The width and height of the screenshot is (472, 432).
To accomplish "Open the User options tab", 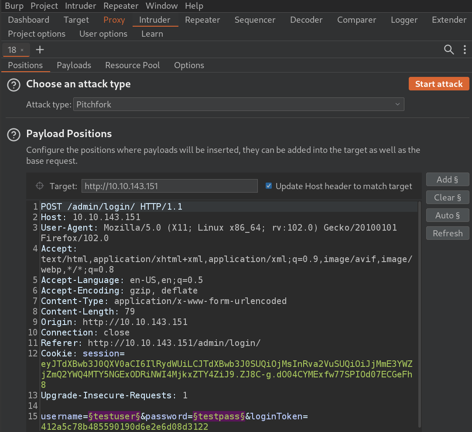I will coord(103,34).
